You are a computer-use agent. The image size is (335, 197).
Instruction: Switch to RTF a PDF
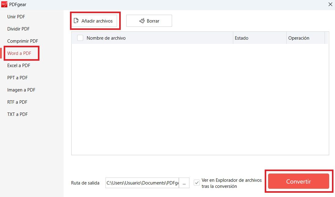click(x=17, y=102)
